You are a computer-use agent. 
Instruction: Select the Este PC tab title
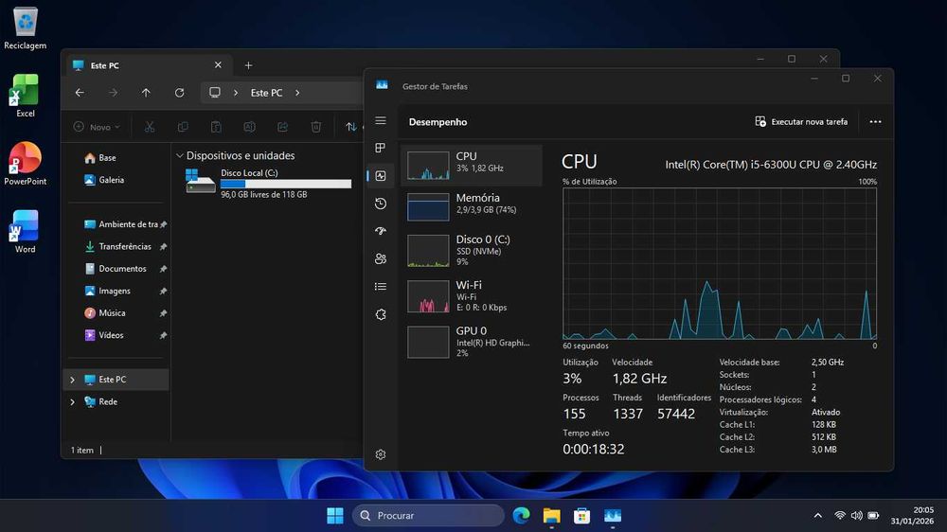click(104, 65)
